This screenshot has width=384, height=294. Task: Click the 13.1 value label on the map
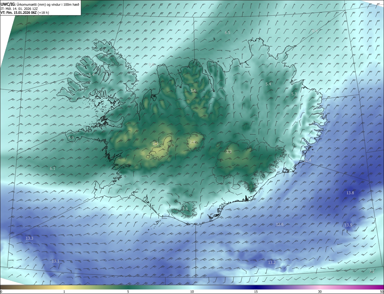click(x=55, y=261)
